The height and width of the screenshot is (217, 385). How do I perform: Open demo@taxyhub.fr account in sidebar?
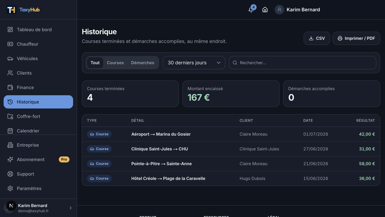(38, 208)
